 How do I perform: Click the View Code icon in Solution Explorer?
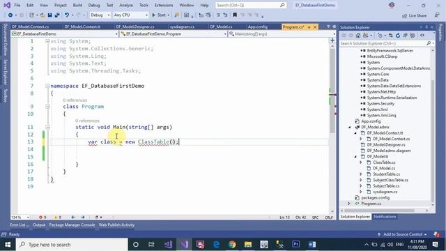point(422,36)
